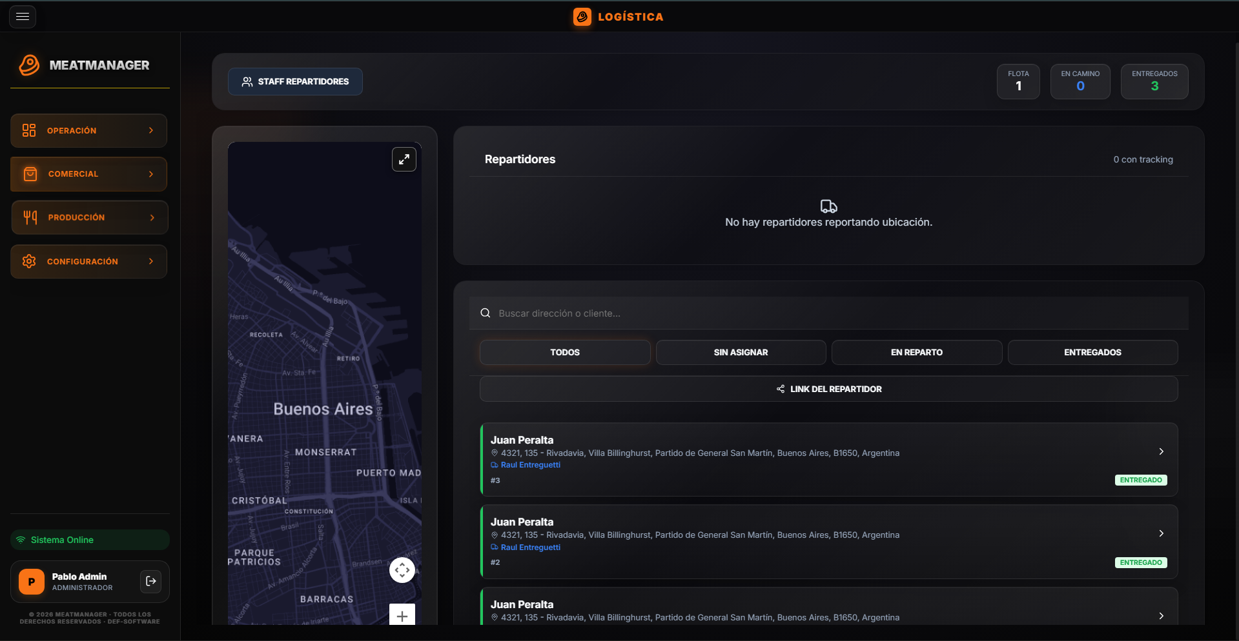Click the map recenter compass button

pos(402,570)
